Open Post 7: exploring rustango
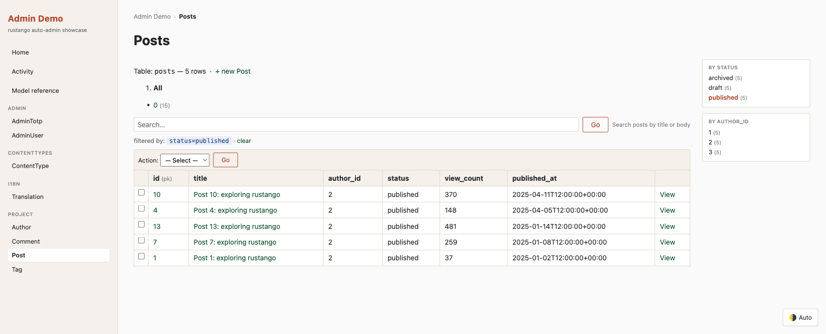Viewport: 826px width, 334px height. point(235,242)
